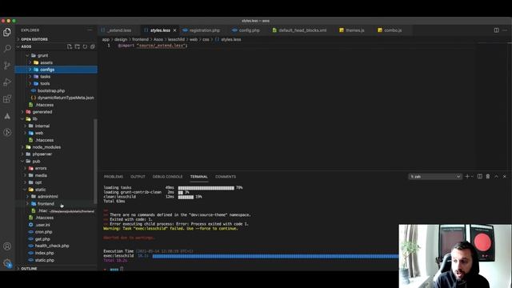
Task: Close the styles.less tab
Action: [x=174, y=30]
